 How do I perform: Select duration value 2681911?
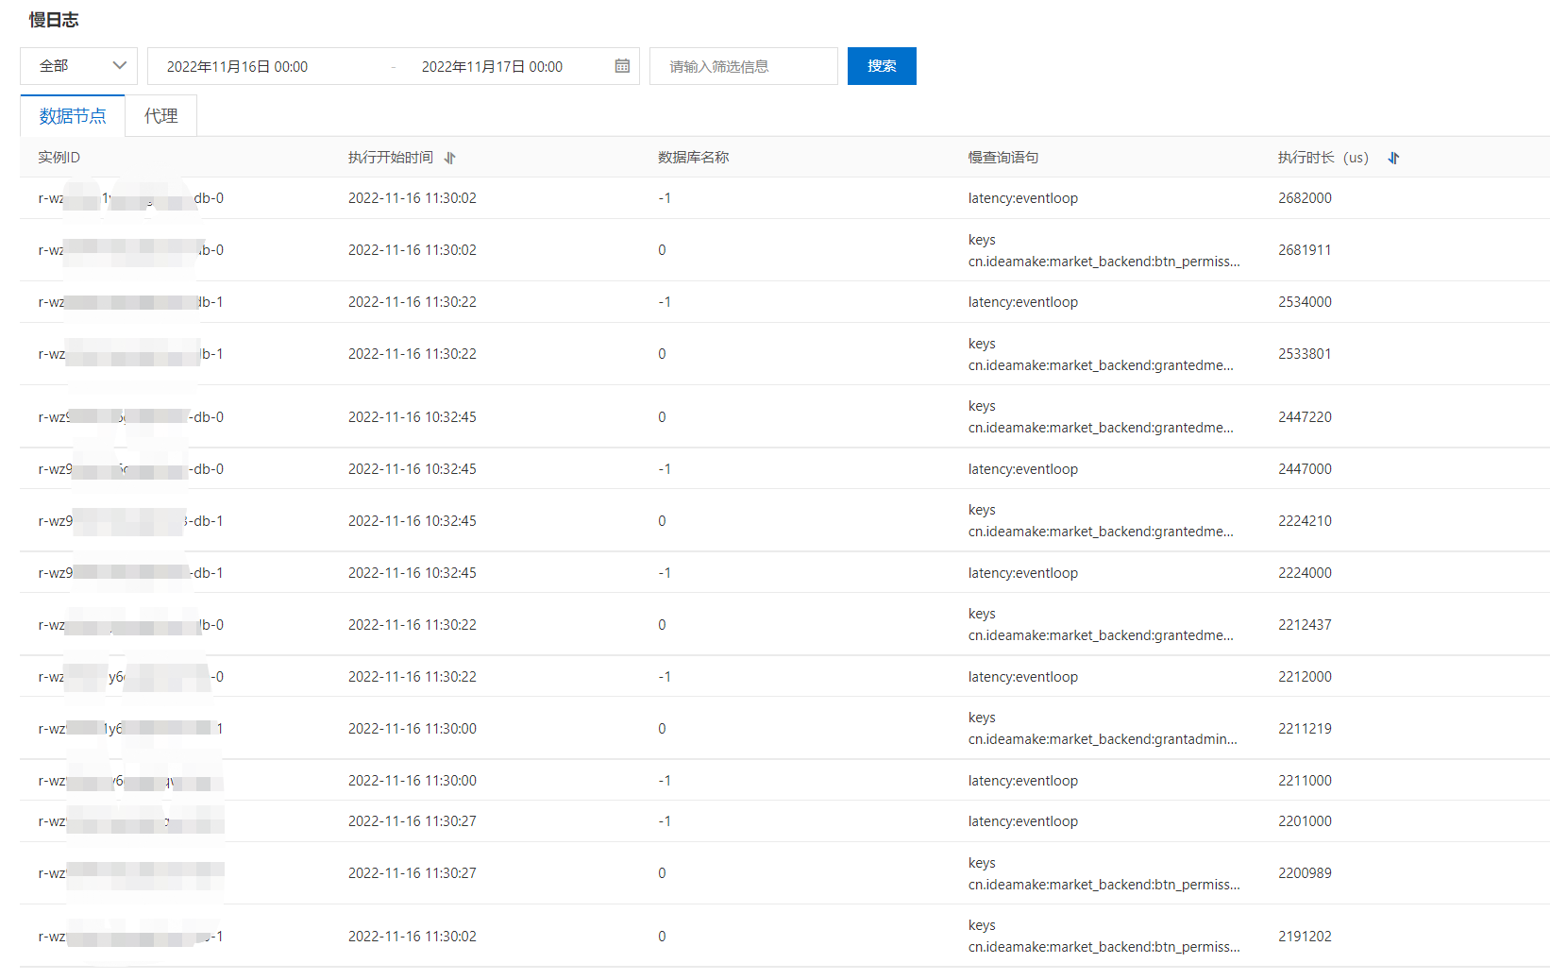click(1305, 250)
